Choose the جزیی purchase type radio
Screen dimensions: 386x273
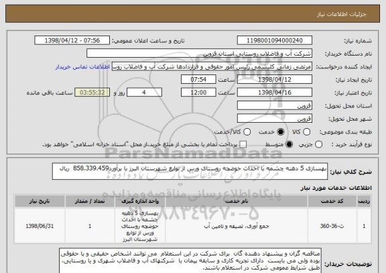[318, 144]
